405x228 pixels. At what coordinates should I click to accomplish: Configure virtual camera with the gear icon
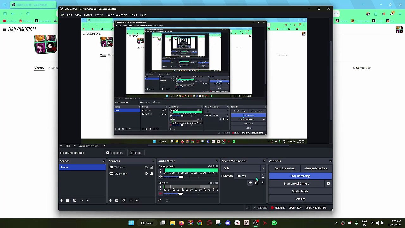point(328,184)
